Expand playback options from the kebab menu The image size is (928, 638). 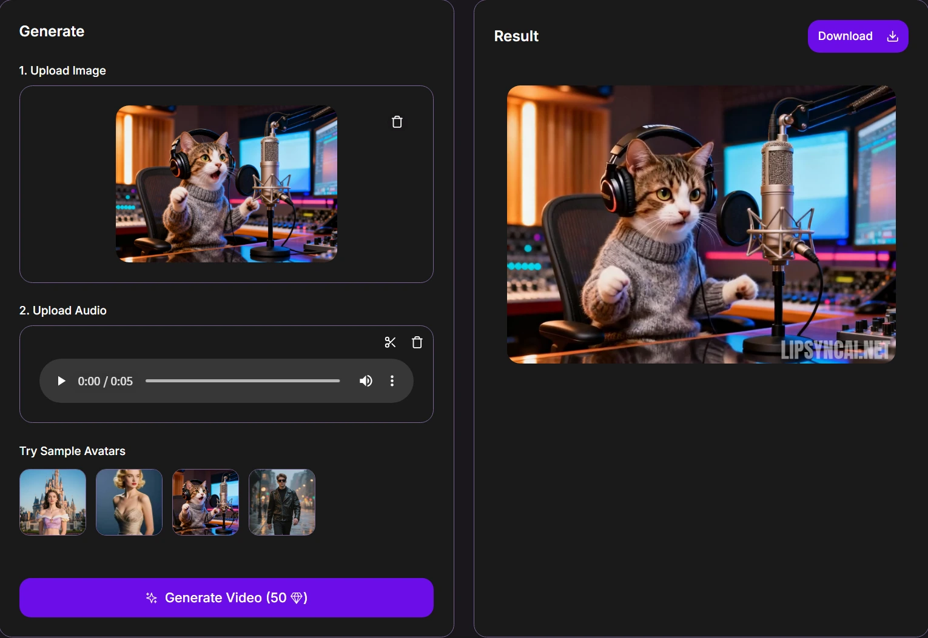tap(392, 380)
